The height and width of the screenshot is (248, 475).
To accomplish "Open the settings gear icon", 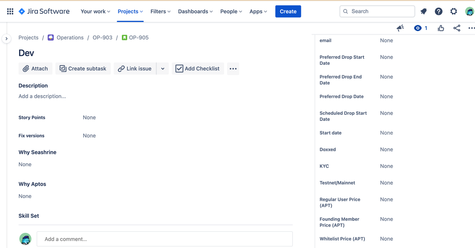I will [x=454, y=11].
